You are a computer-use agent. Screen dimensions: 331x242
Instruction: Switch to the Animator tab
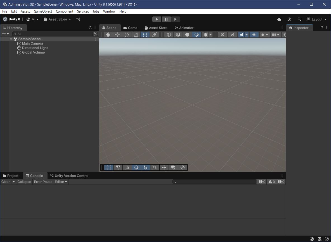click(x=184, y=28)
